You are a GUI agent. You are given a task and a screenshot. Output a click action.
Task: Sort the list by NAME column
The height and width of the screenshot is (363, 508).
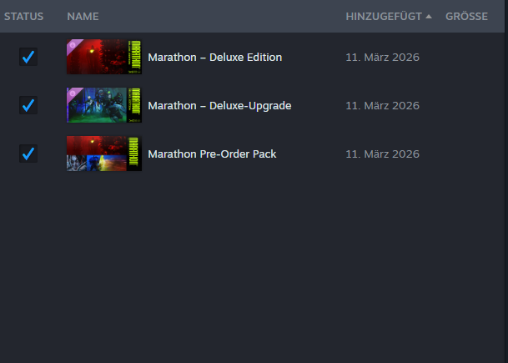(83, 16)
